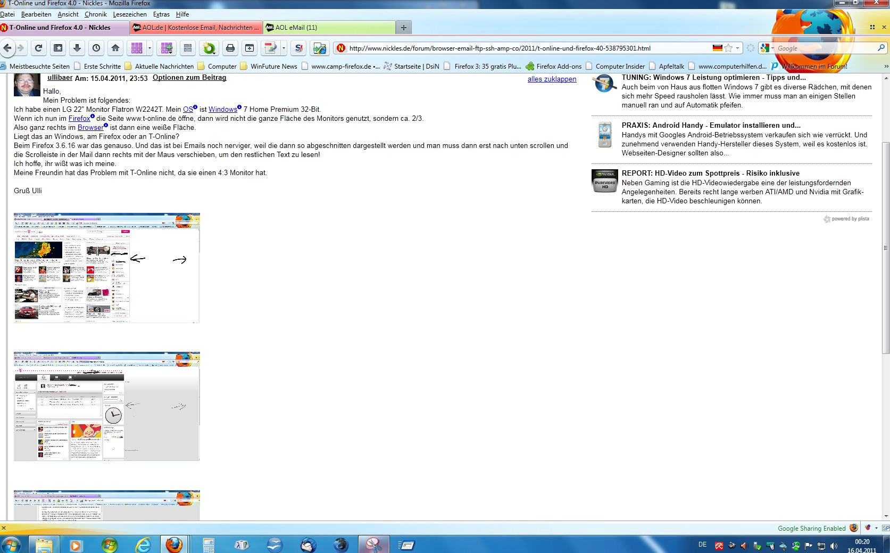Open the Optionen zum Beitrag link
The image size is (890, 553).
click(189, 78)
